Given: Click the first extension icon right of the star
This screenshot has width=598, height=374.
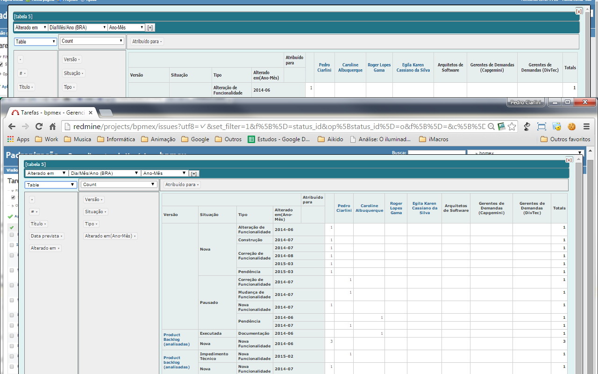Looking at the screenshot, I should pyautogui.click(x=527, y=126).
